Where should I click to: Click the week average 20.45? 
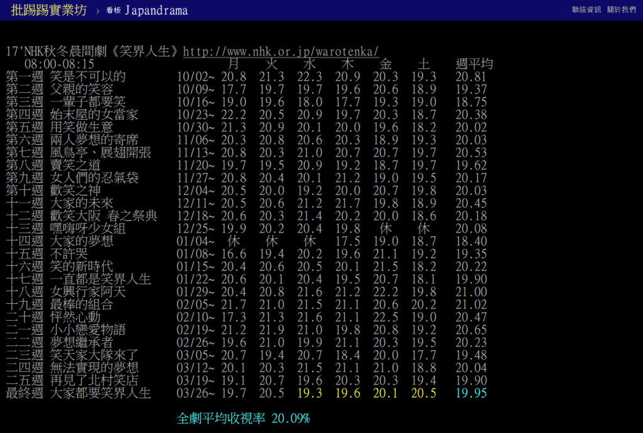[471, 204]
